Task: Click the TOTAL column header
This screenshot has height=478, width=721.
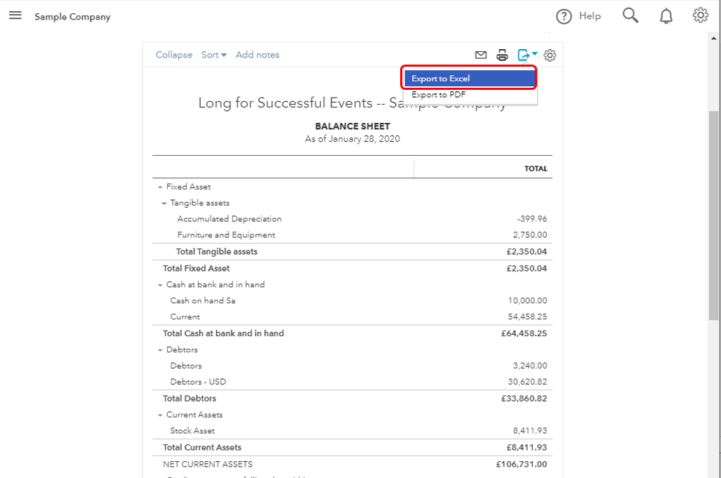Action: tap(536, 168)
